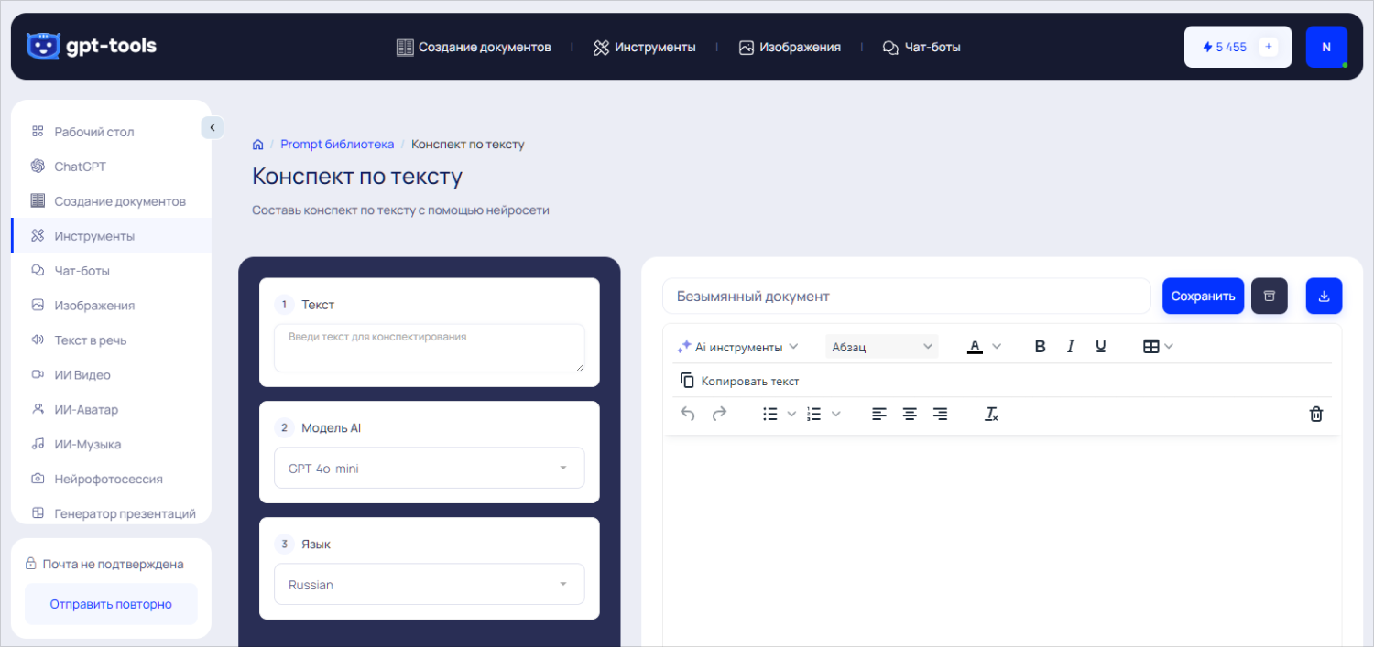The width and height of the screenshot is (1374, 647).
Task: Toggle italic formatting in the editor
Action: [1070, 346]
